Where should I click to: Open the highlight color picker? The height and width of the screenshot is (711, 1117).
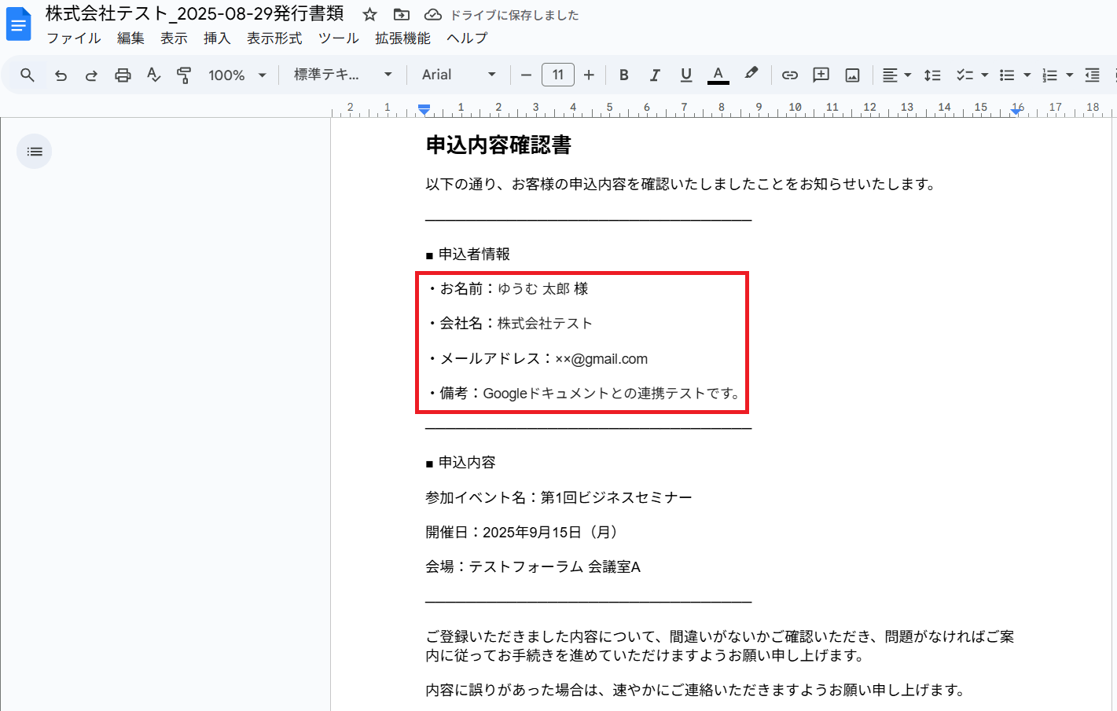[x=751, y=75]
